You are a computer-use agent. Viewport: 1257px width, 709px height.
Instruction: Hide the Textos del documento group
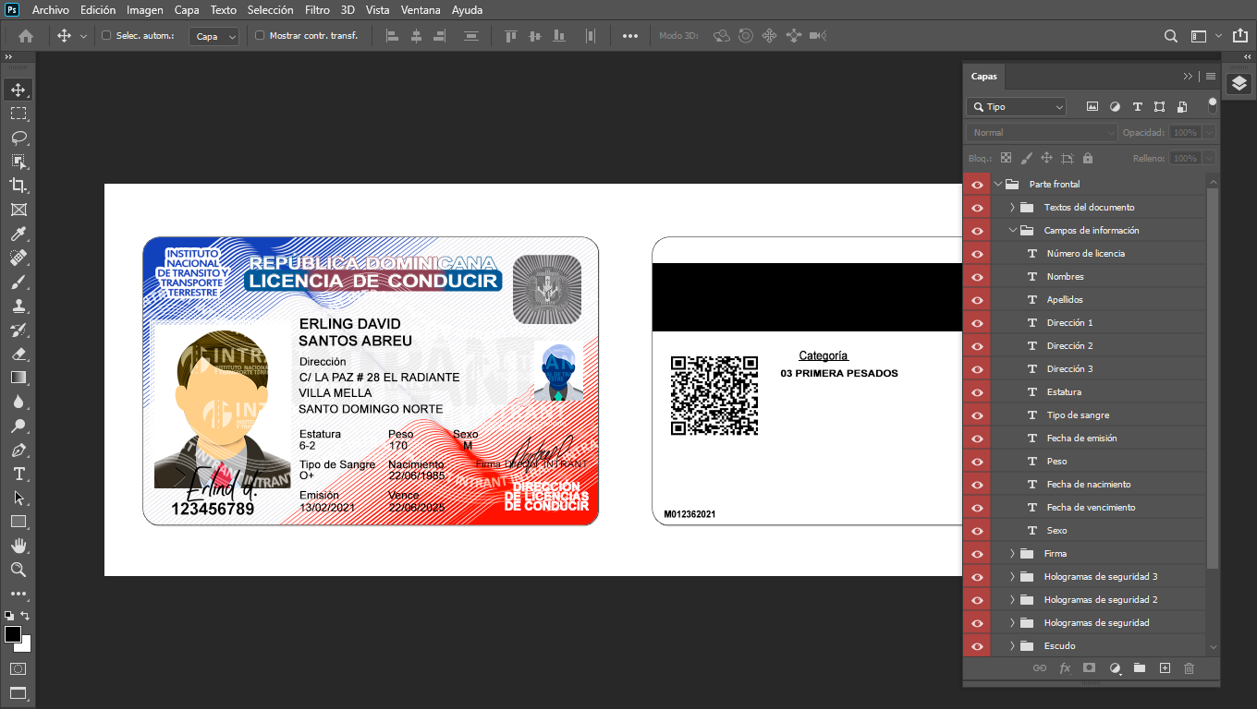[977, 208]
